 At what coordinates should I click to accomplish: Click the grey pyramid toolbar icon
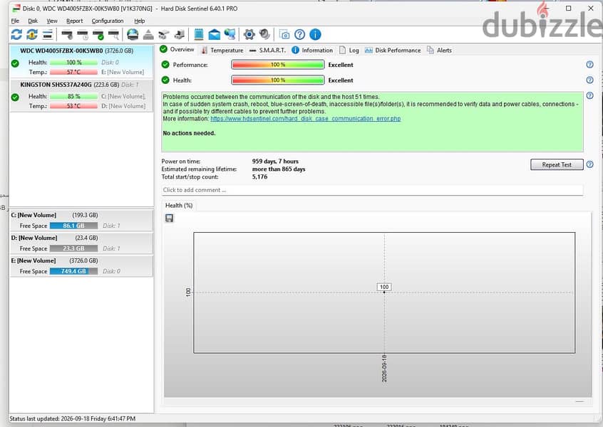tap(148, 35)
